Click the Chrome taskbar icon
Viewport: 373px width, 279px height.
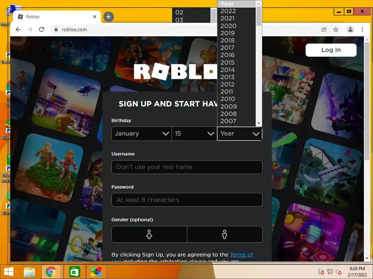51,272
